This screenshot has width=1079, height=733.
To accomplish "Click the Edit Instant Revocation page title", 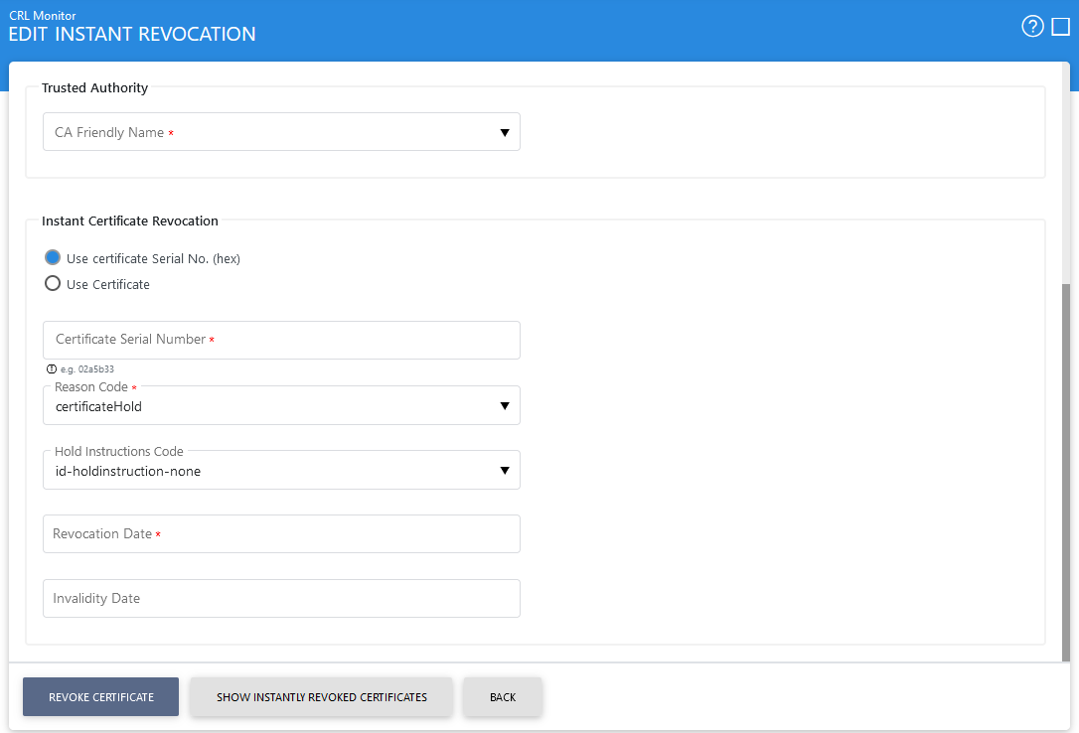I will [x=132, y=35].
